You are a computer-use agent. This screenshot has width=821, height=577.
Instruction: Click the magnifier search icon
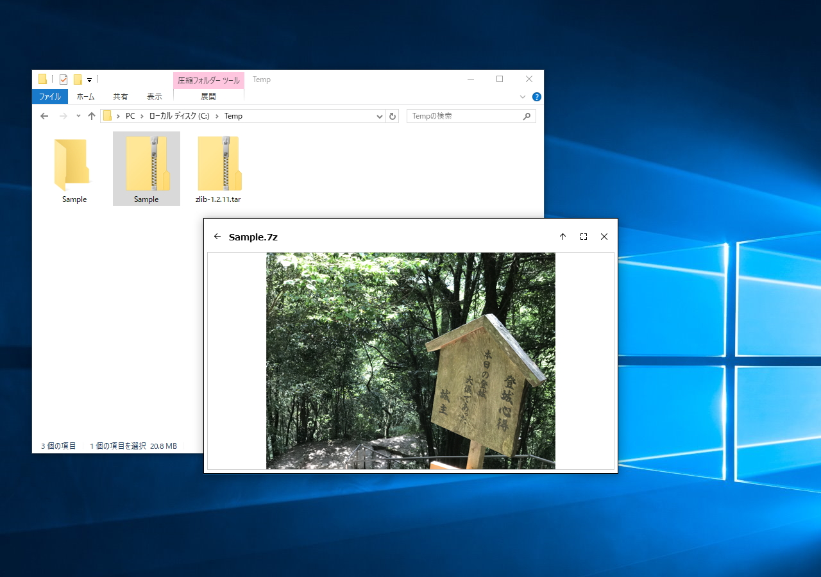pyautogui.click(x=527, y=116)
